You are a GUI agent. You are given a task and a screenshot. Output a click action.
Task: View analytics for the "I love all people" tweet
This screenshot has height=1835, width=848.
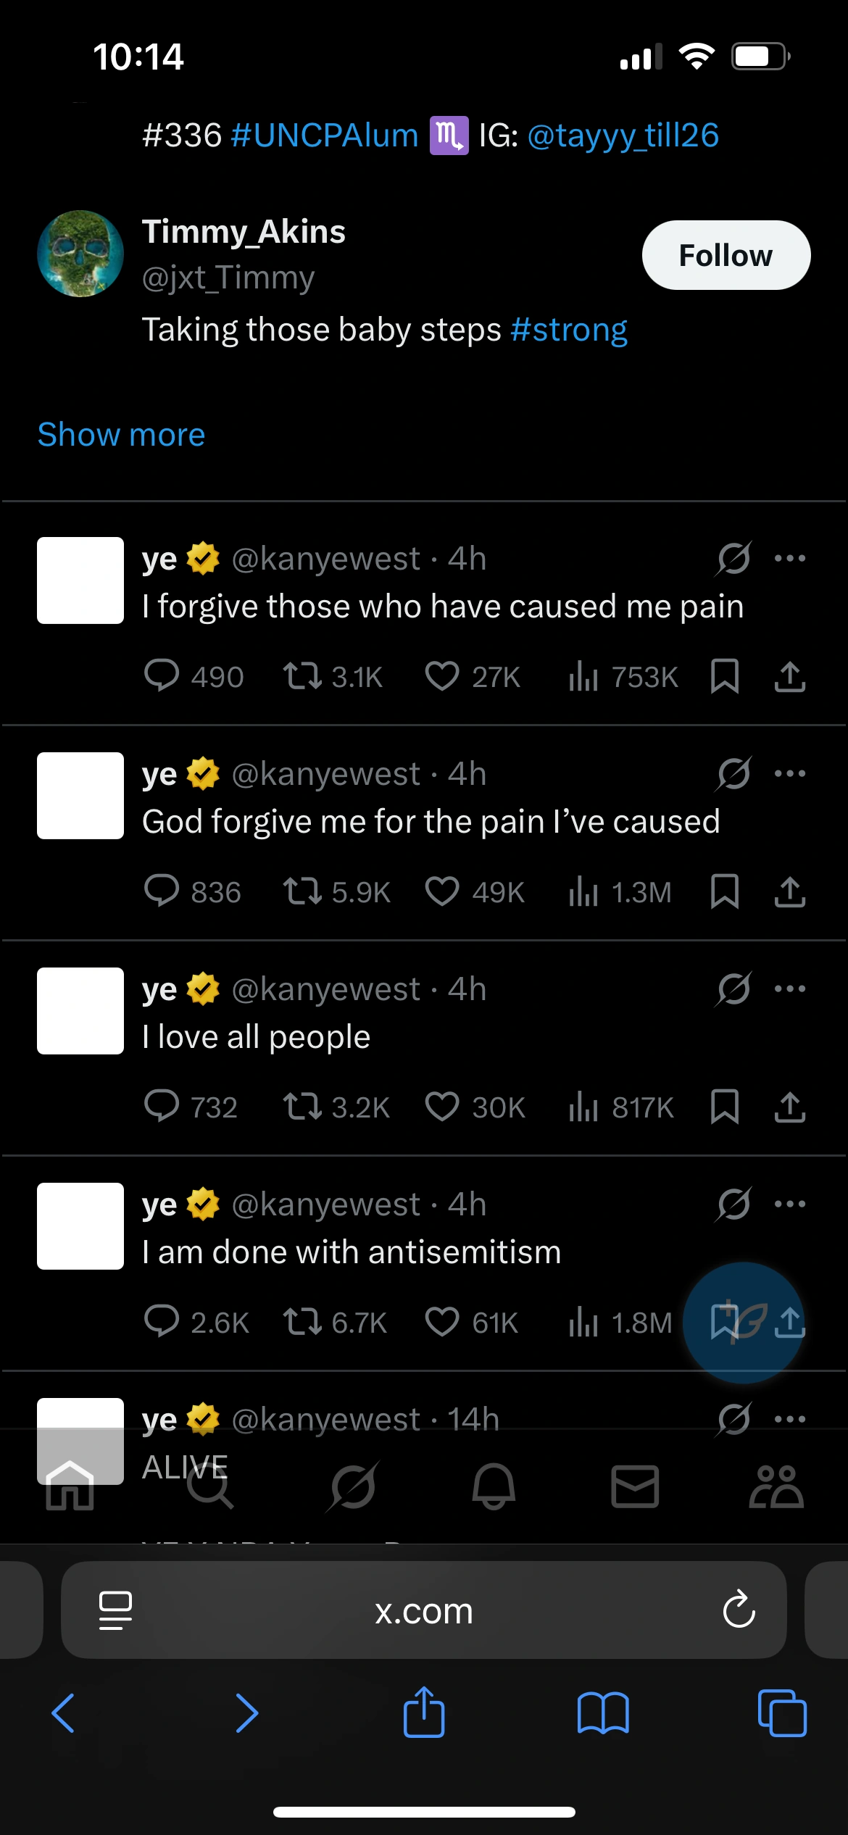pos(583,1107)
